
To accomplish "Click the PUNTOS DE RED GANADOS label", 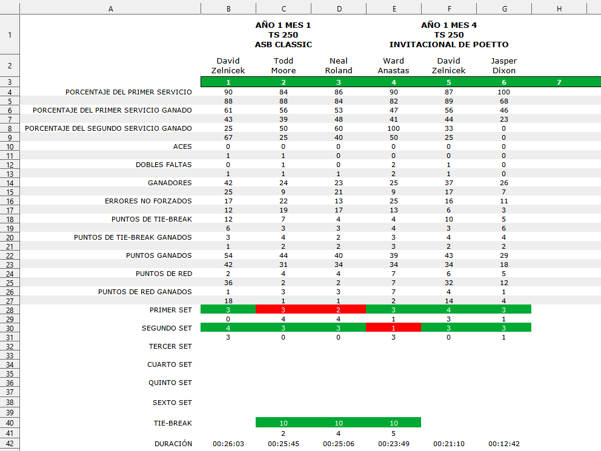I will click(x=145, y=292).
